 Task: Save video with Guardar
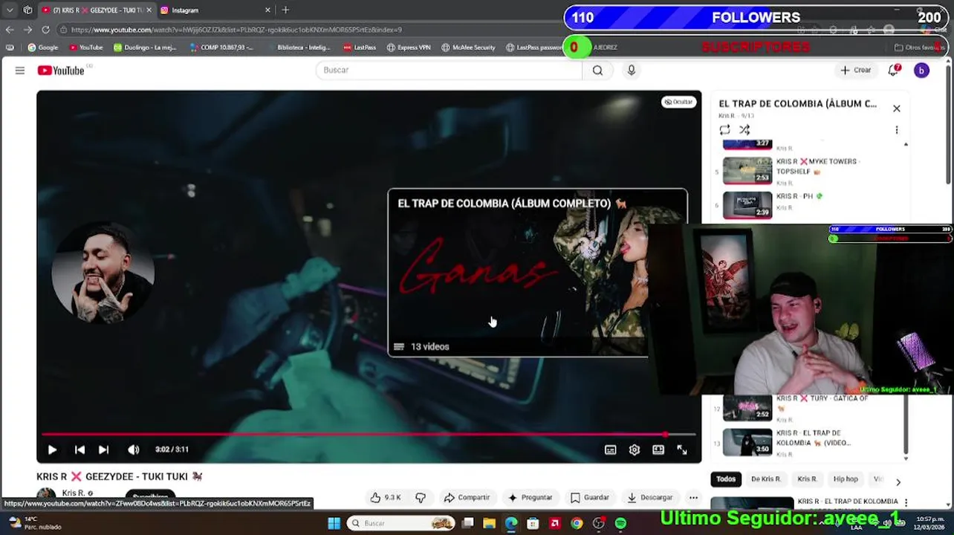point(590,497)
